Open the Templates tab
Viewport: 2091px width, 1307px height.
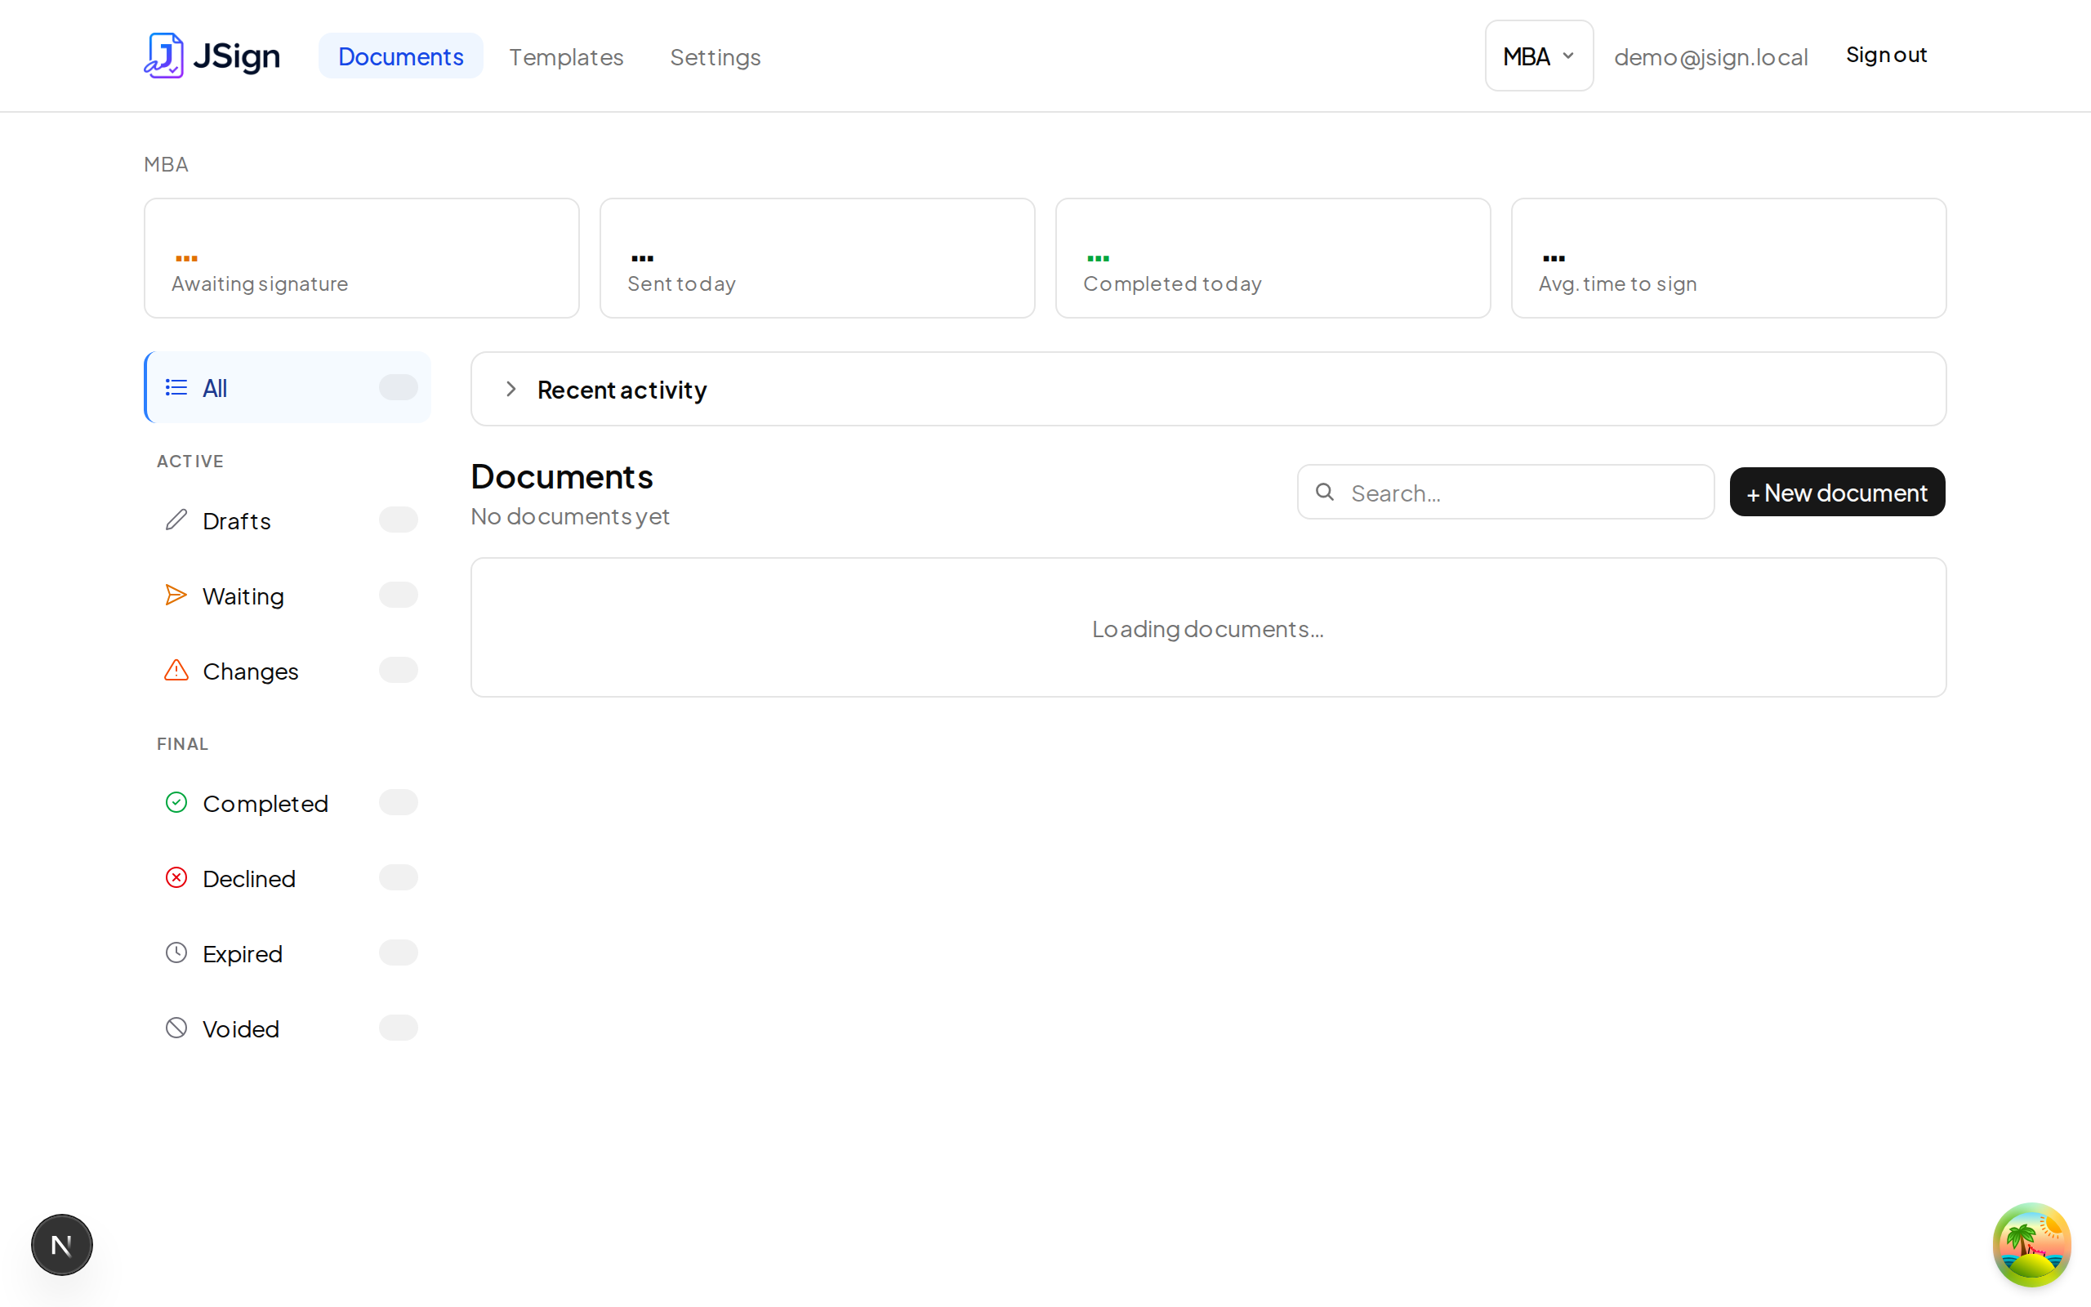pyautogui.click(x=566, y=57)
